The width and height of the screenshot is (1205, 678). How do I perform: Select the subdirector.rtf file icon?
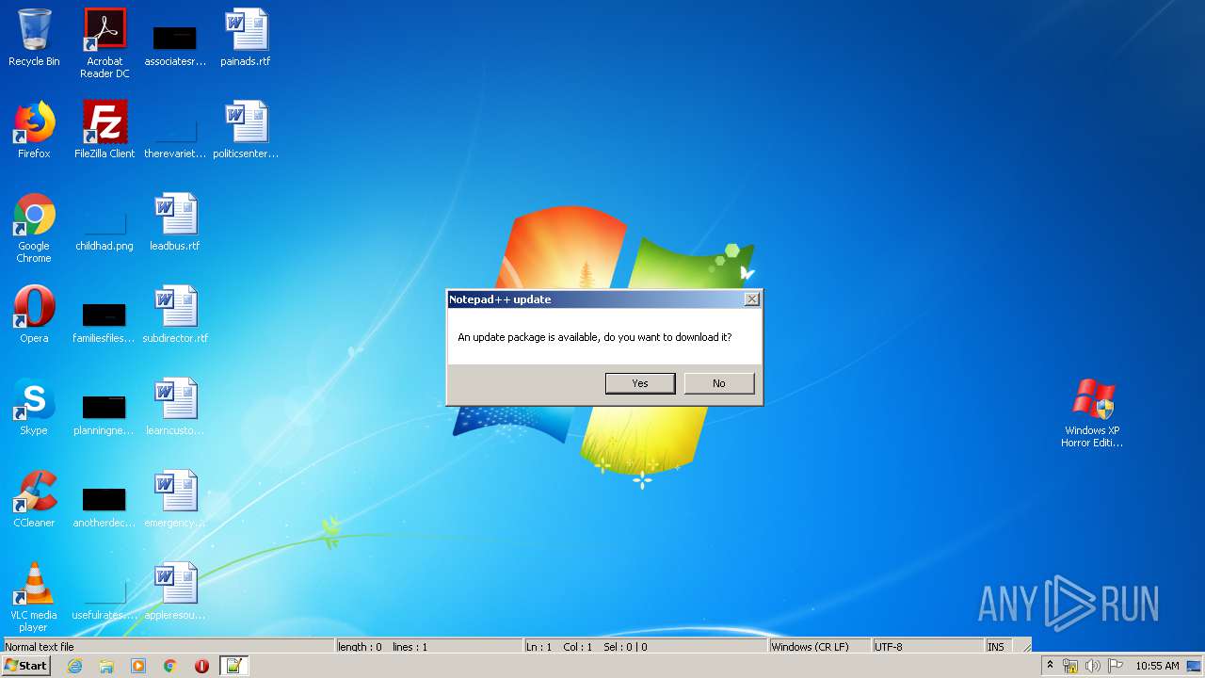[x=175, y=315]
